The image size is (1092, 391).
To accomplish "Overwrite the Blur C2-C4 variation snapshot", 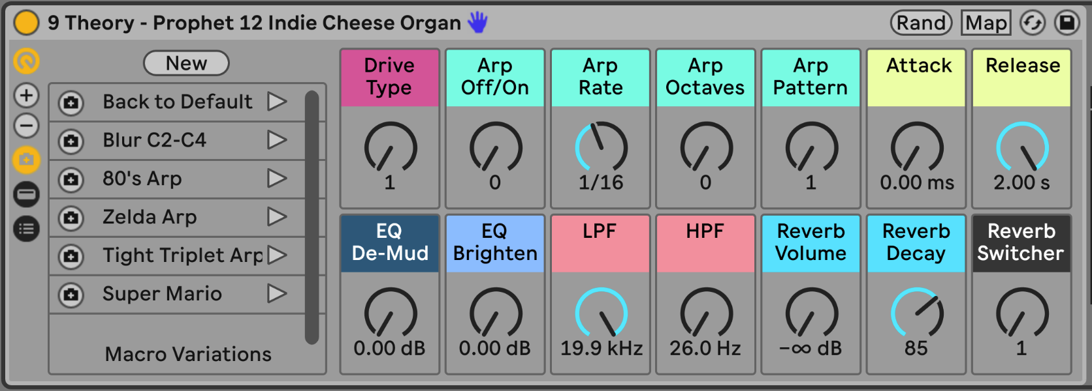I will click(71, 141).
